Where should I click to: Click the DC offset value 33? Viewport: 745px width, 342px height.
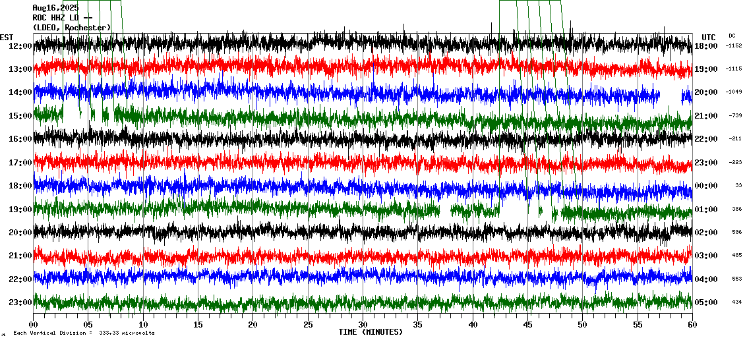coord(738,186)
